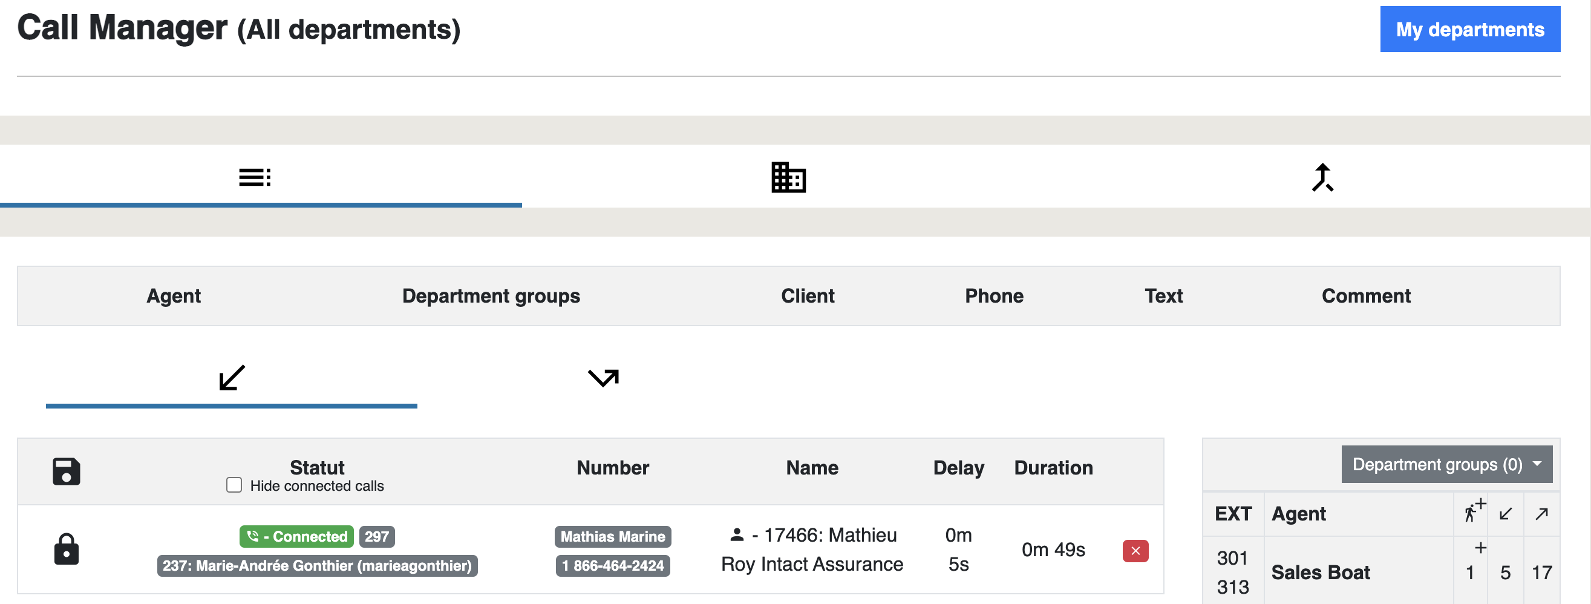This screenshot has width=1591, height=604.
Task: Select Marie-Andrée Gonthier agent badge
Action: (x=317, y=566)
